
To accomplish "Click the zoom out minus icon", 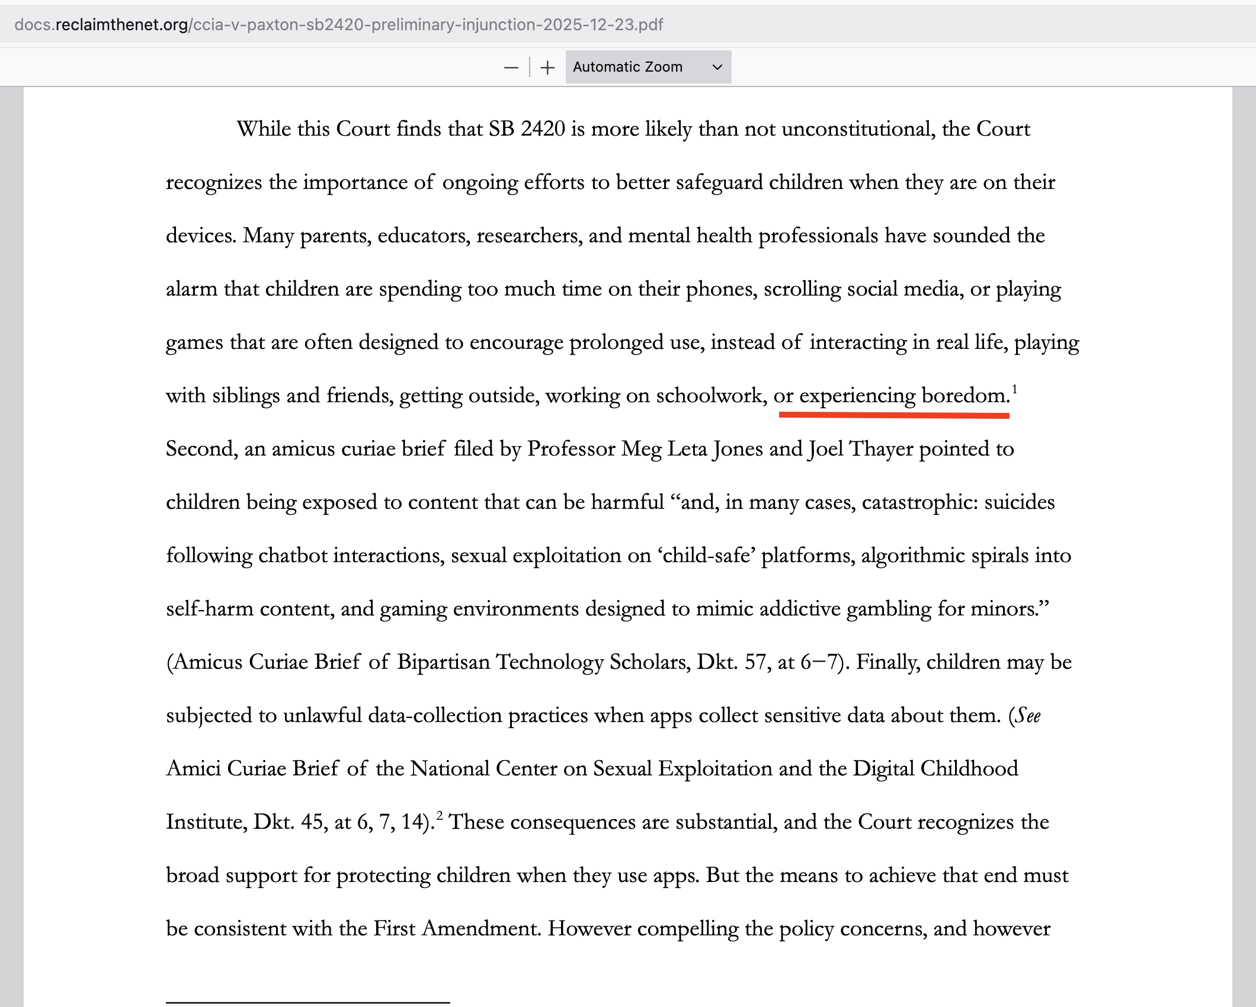I will point(511,68).
